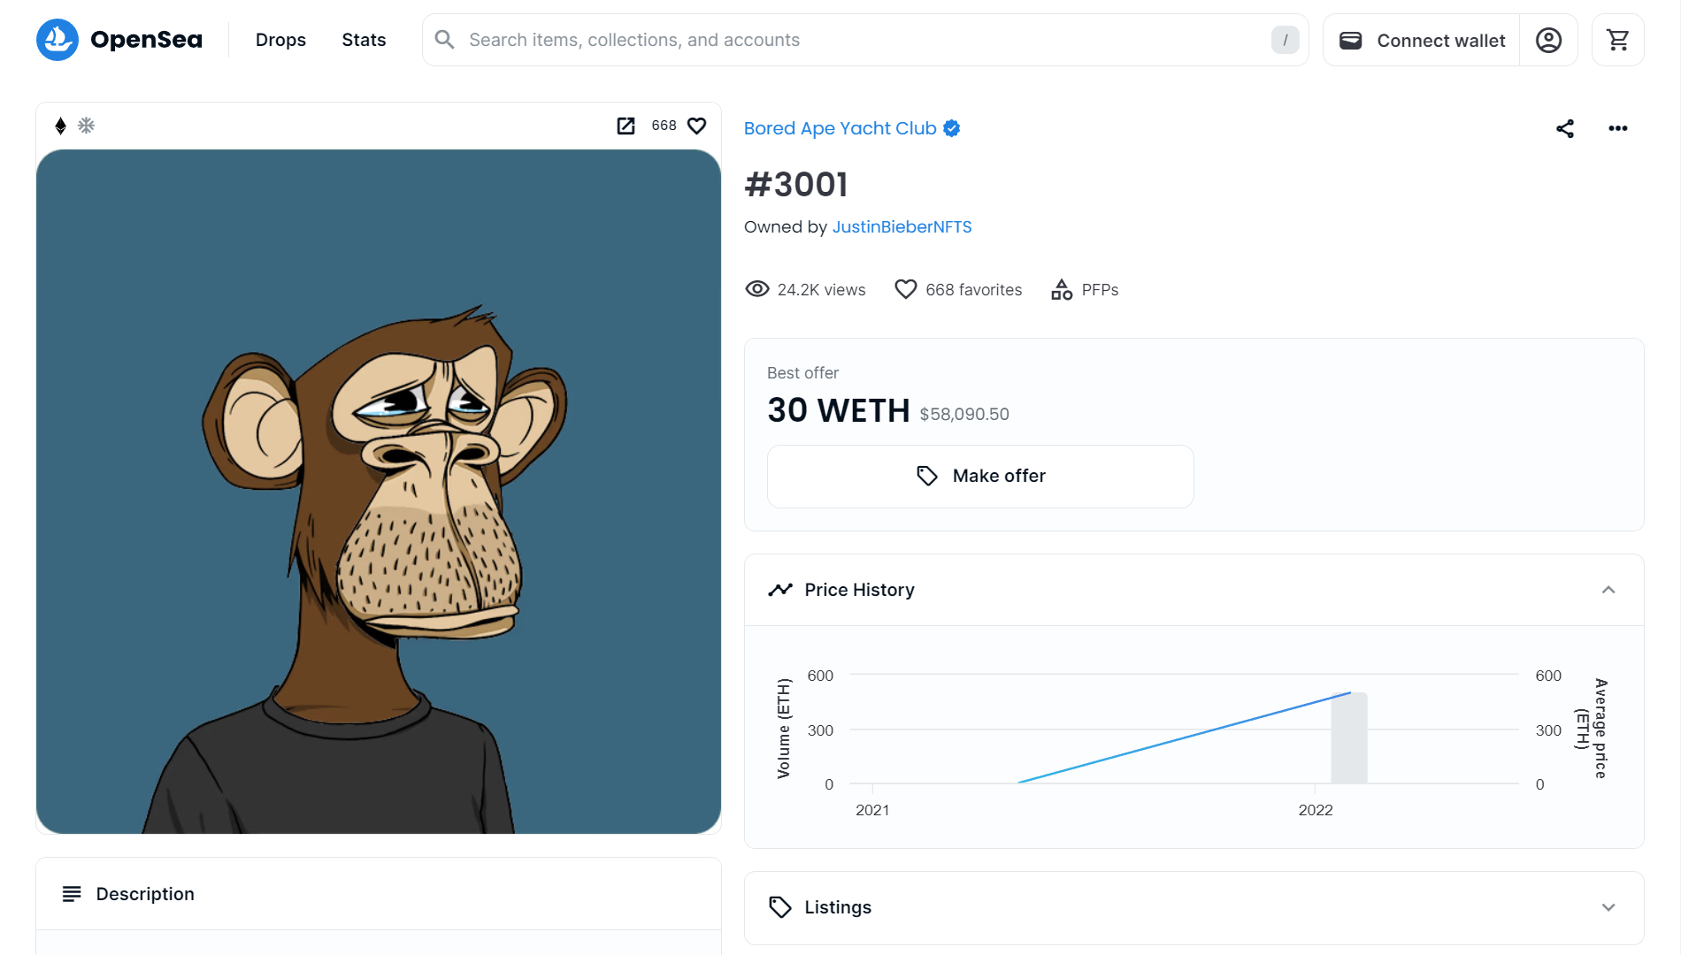Open the shopping cart
Screen dimensions: 1681x955
[1617, 40]
